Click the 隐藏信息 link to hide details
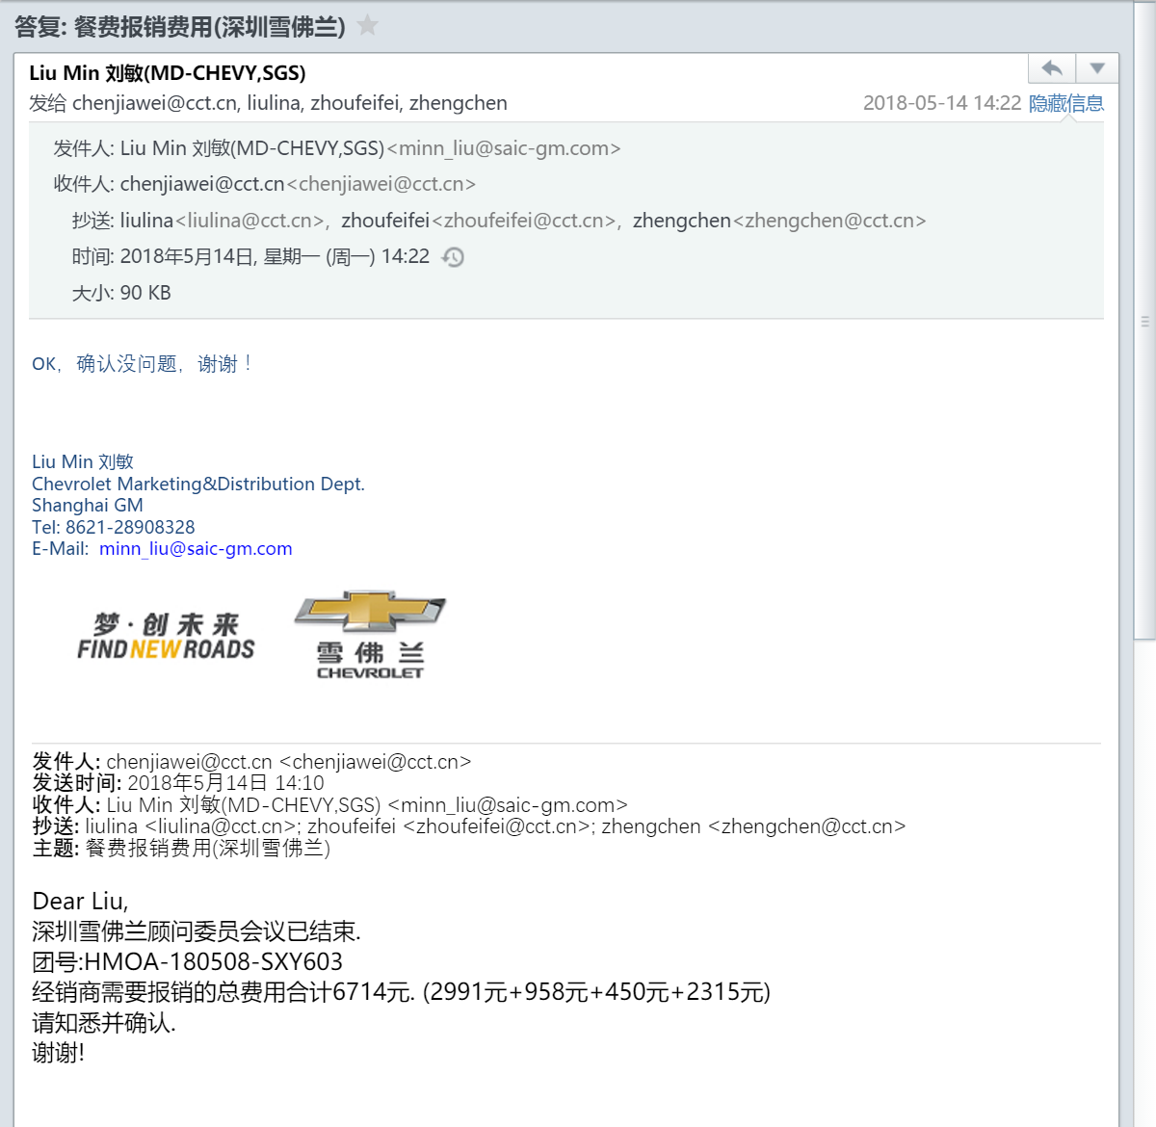 click(x=1066, y=103)
